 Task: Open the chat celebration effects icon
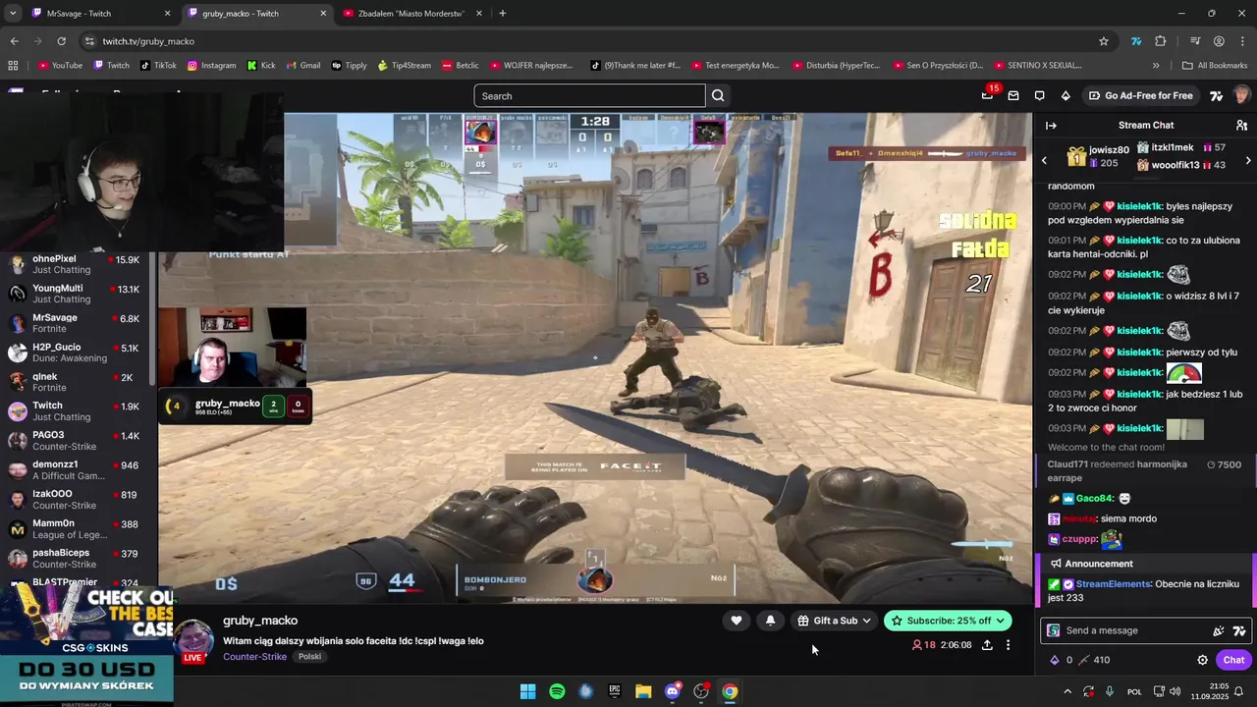coord(1219,630)
